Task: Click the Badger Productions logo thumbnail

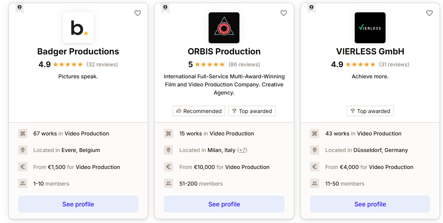Action: 78,28
